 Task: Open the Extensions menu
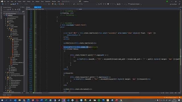pos(48,1)
